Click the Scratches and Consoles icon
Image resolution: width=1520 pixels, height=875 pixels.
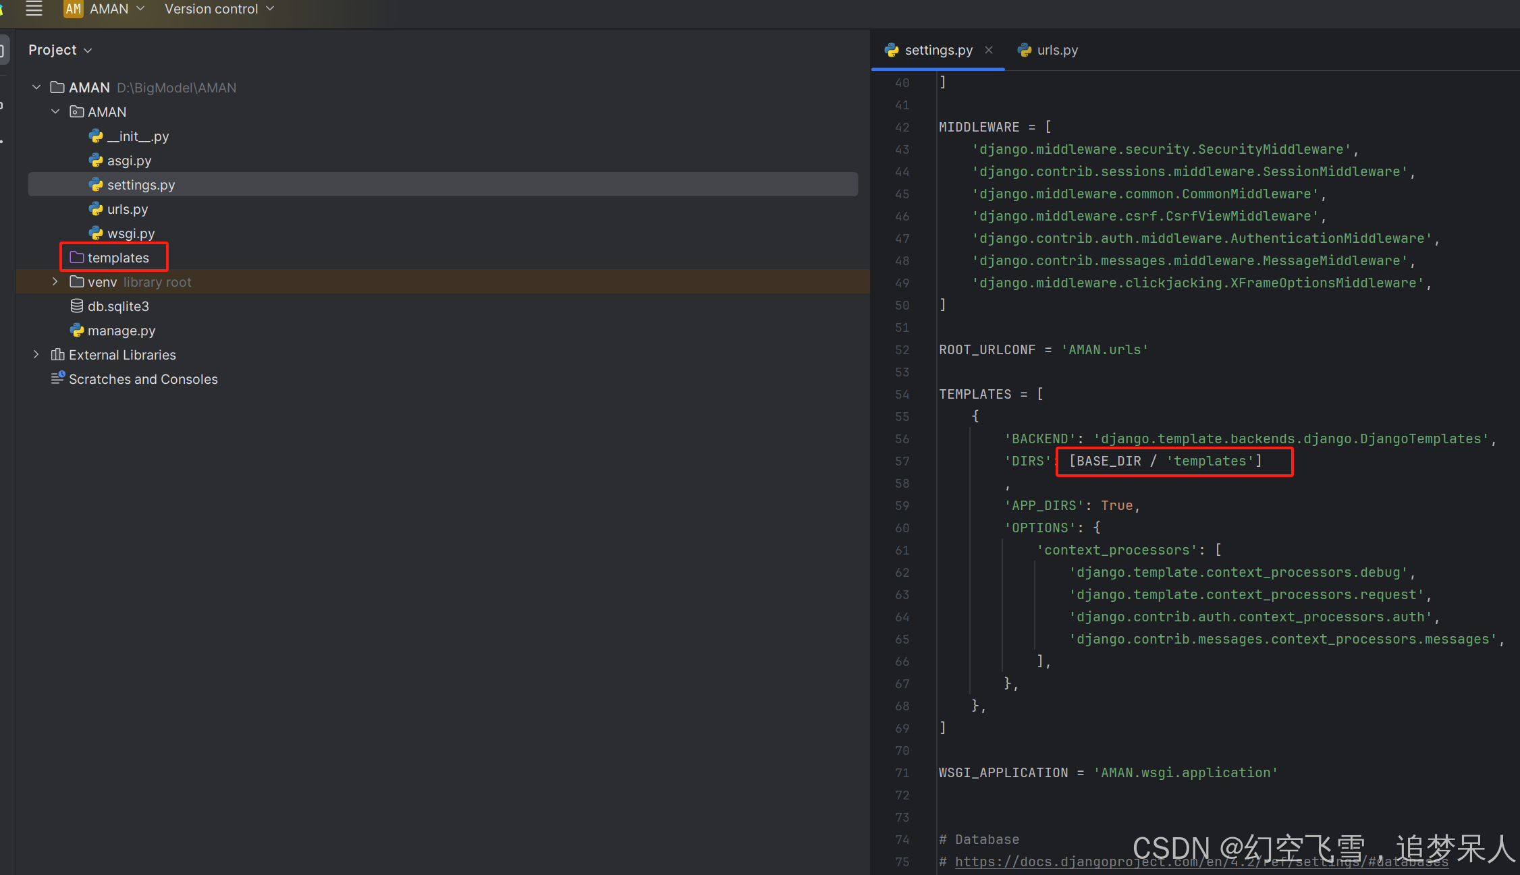pos(57,378)
